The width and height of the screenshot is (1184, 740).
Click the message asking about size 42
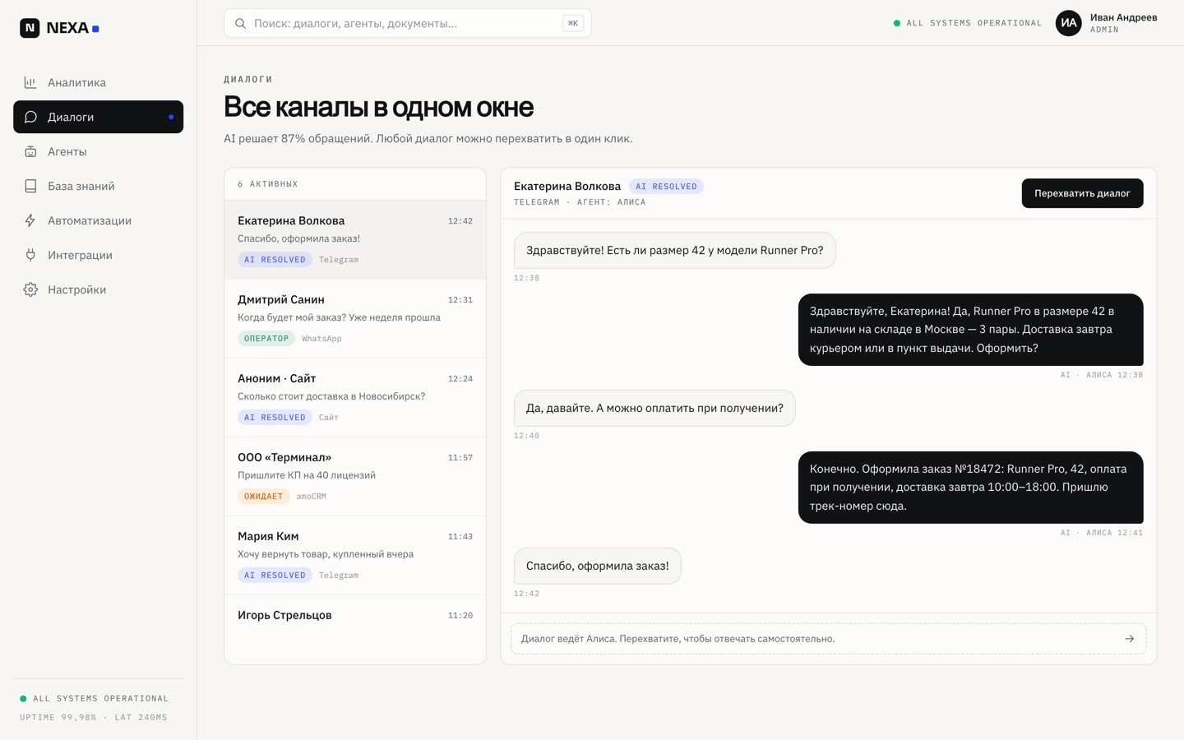(x=674, y=250)
